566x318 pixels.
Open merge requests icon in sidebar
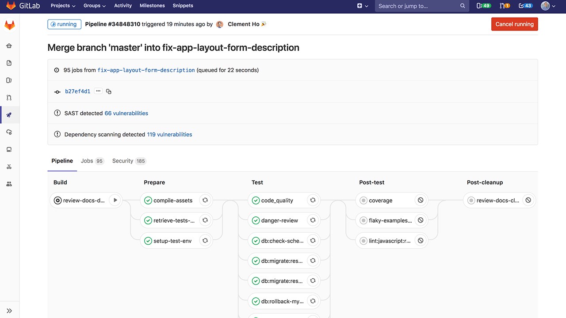[x=9, y=98]
